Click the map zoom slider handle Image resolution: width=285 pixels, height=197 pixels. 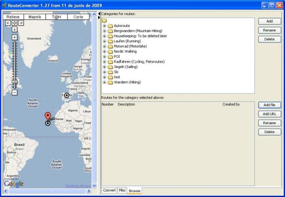15,82
